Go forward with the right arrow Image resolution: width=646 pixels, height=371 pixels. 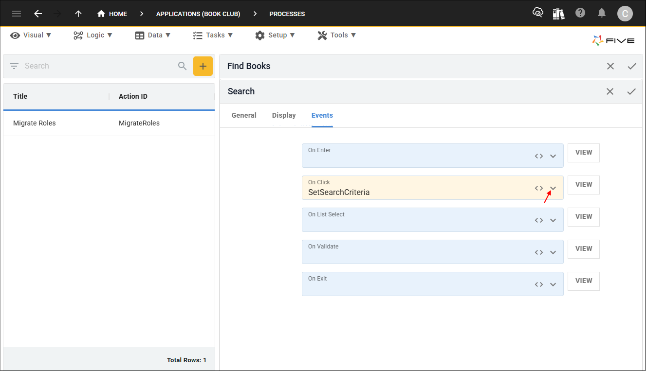click(57, 14)
